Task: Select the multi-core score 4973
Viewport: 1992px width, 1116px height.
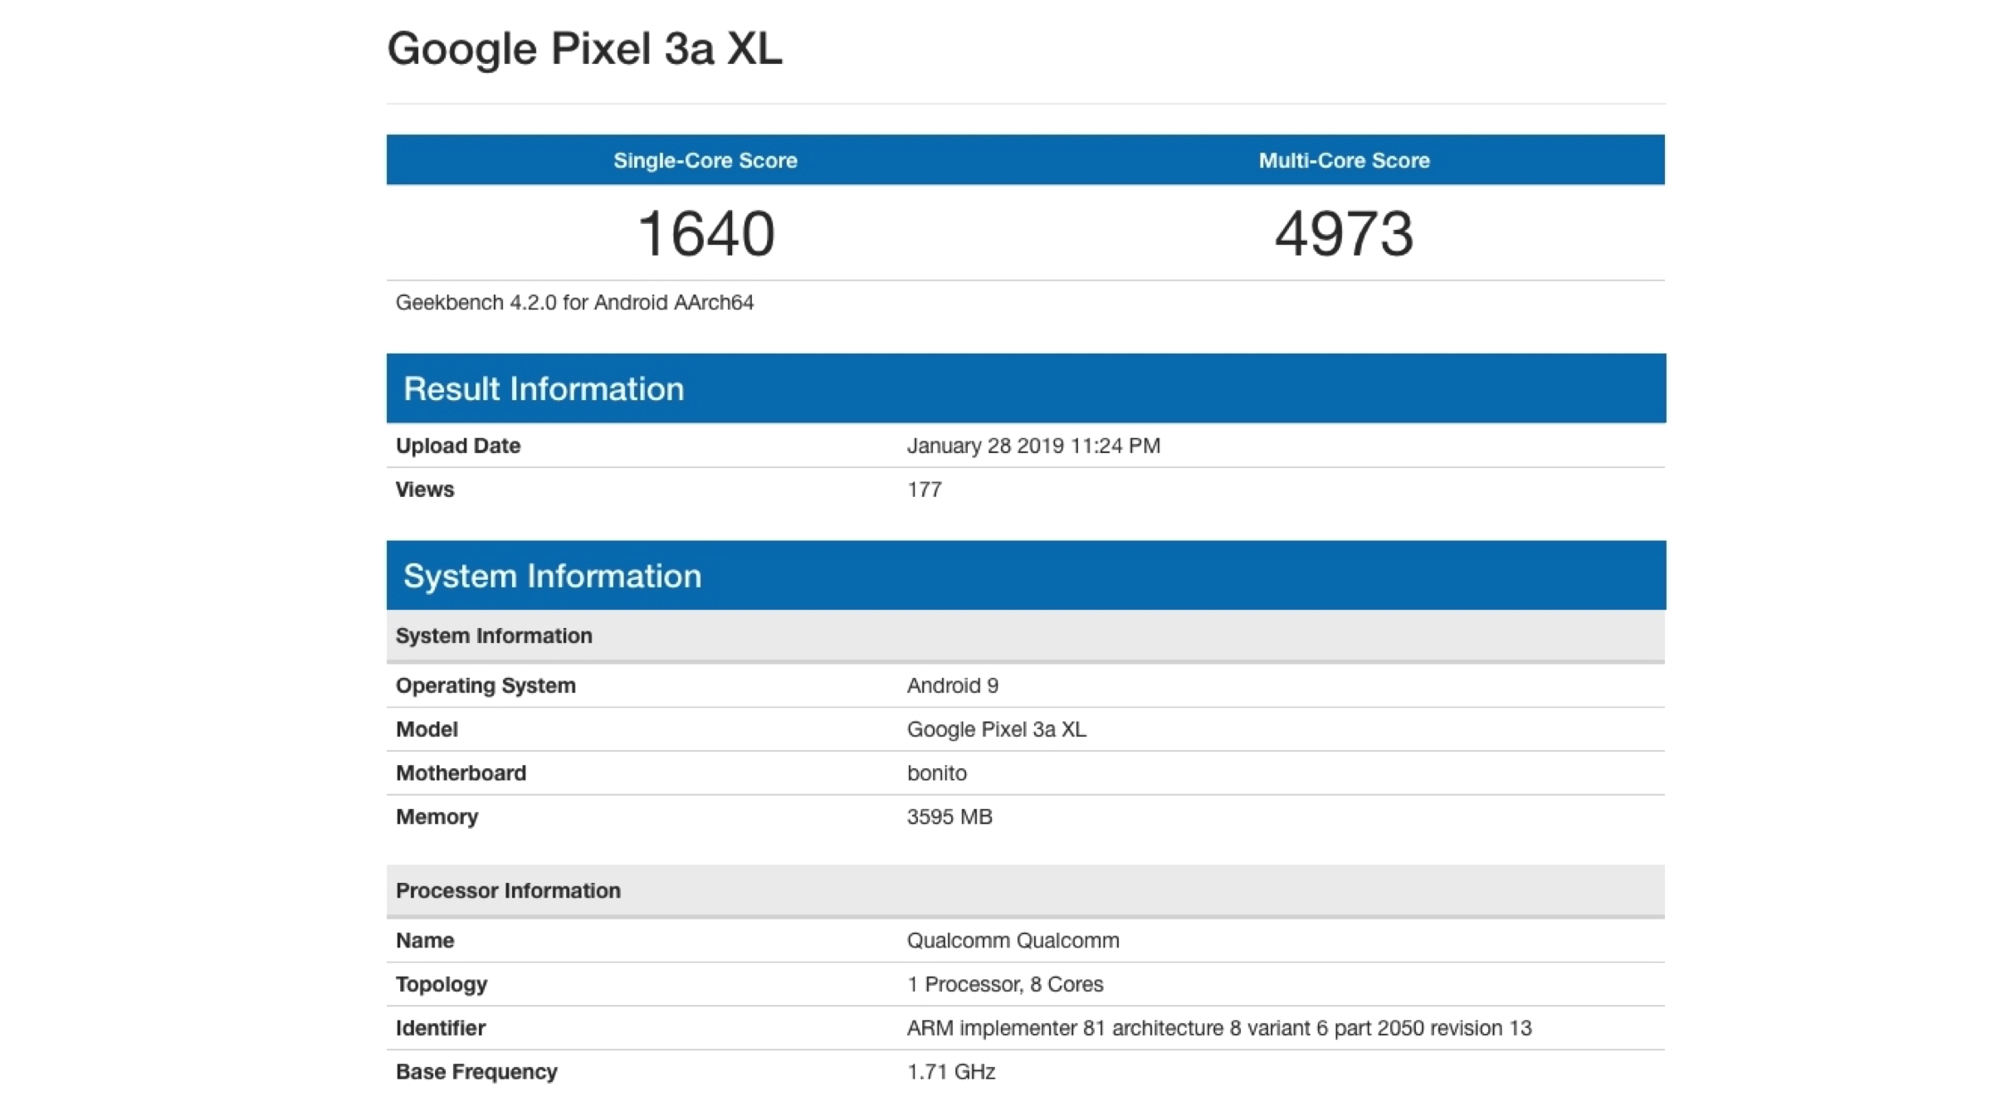Action: tap(1344, 233)
